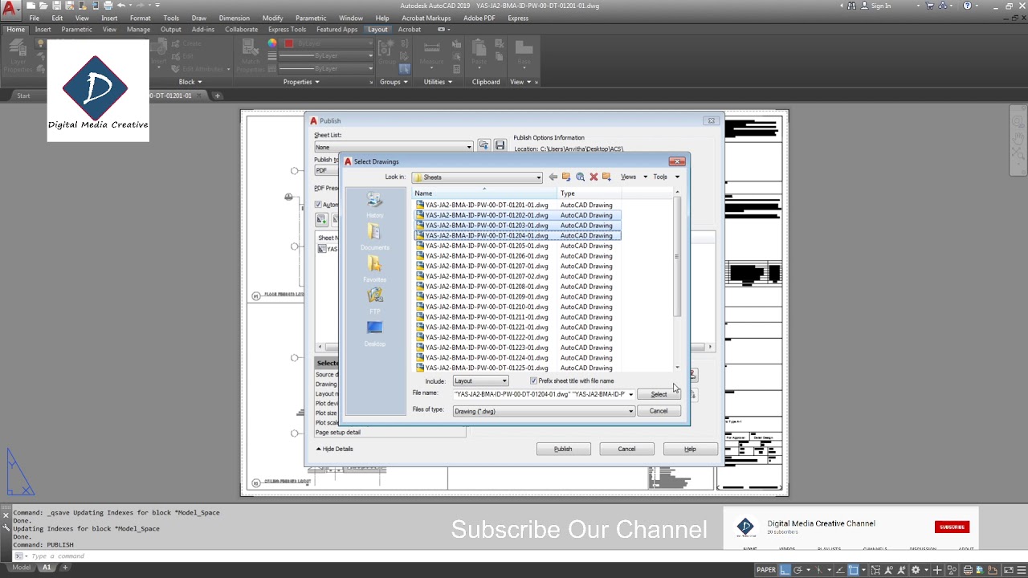Collapse details with Hide Details

click(335, 449)
